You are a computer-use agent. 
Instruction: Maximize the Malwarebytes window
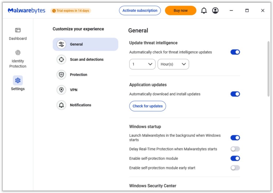coord(247,11)
